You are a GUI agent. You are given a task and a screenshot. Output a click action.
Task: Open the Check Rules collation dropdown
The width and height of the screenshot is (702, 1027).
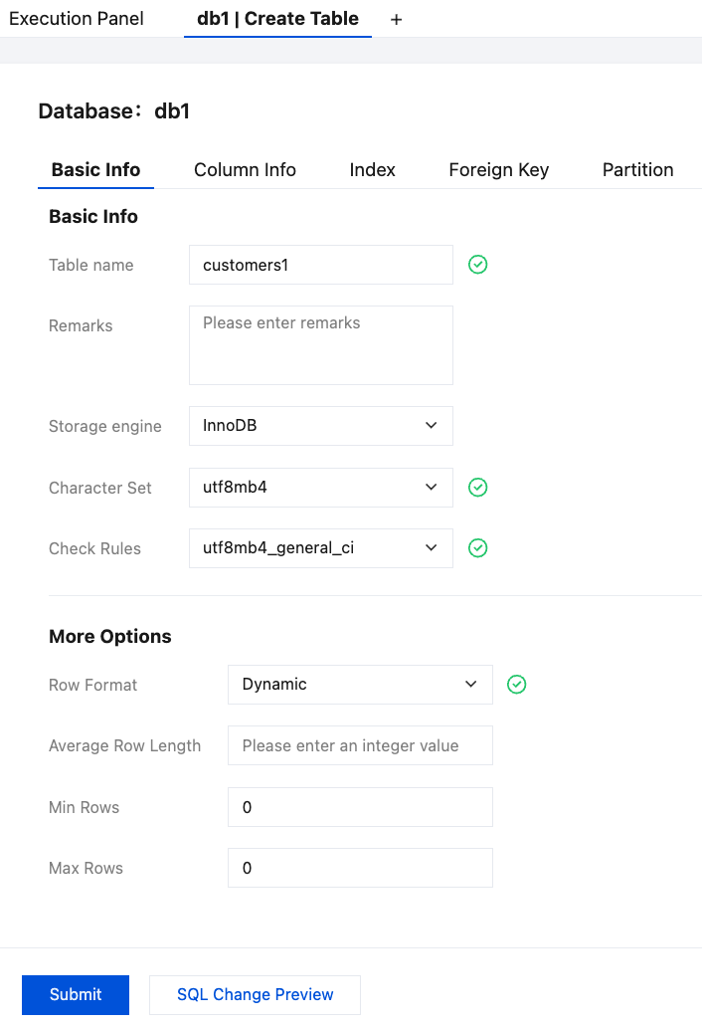tap(320, 548)
